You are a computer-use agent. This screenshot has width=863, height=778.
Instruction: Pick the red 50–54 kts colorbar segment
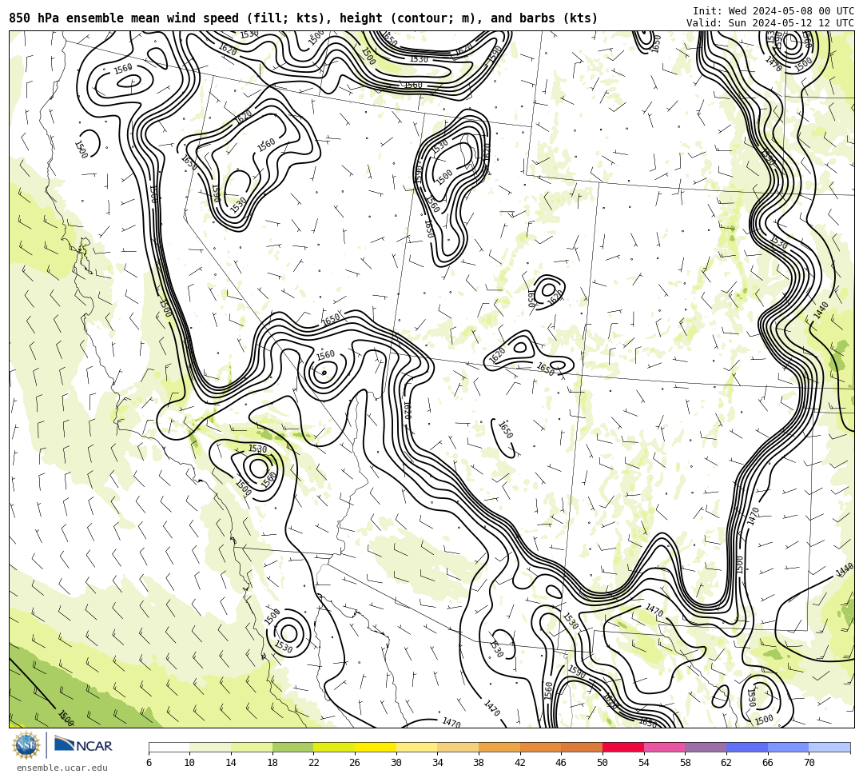[x=623, y=747]
